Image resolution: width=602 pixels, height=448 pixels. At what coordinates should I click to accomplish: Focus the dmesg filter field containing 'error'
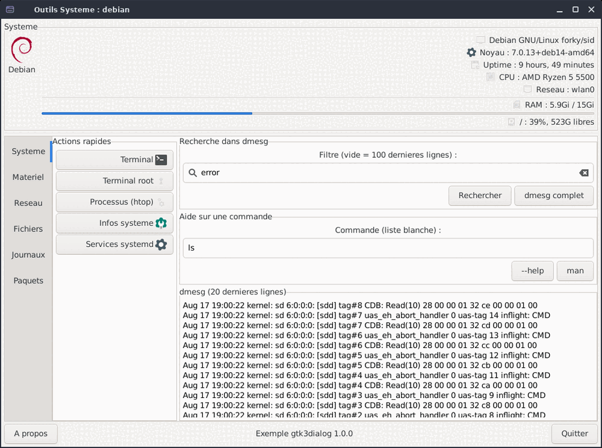pos(388,173)
